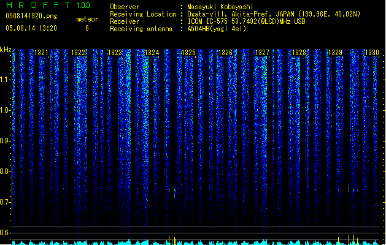Select the filename 0508141320.png
The width and height of the screenshot is (386, 245).
click(31, 16)
